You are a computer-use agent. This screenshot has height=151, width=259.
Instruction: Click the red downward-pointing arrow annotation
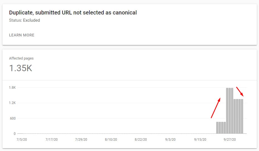click(x=240, y=92)
